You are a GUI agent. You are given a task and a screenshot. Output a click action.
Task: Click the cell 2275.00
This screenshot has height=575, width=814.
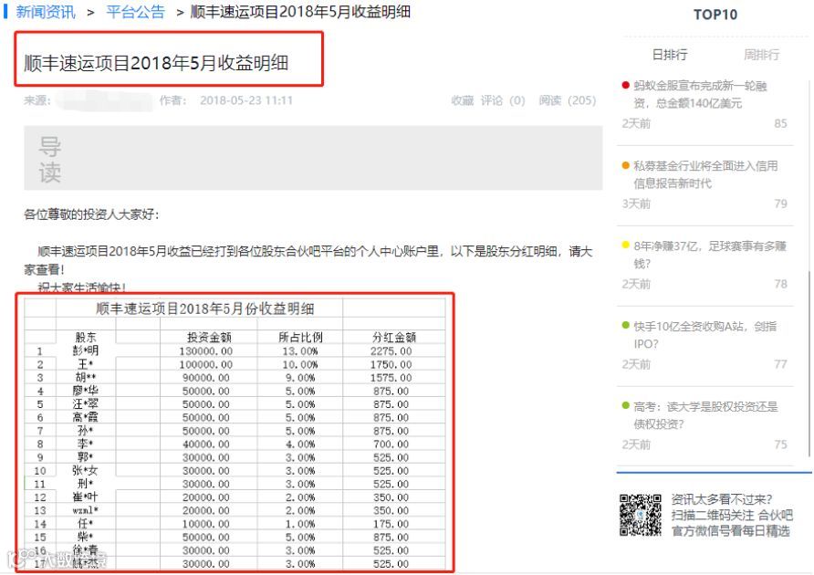391,351
